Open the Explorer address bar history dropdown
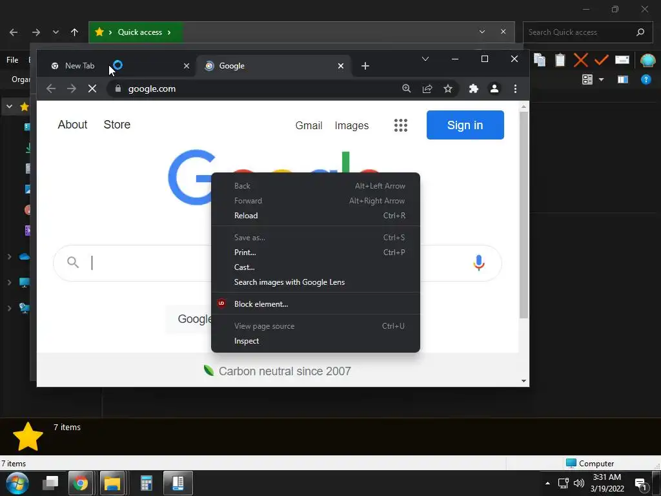Image resolution: width=661 pixels, height=496 pixels. [482, 32]
